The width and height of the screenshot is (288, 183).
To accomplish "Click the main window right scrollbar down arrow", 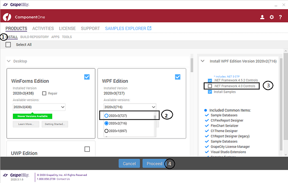I will coord(285,155).
